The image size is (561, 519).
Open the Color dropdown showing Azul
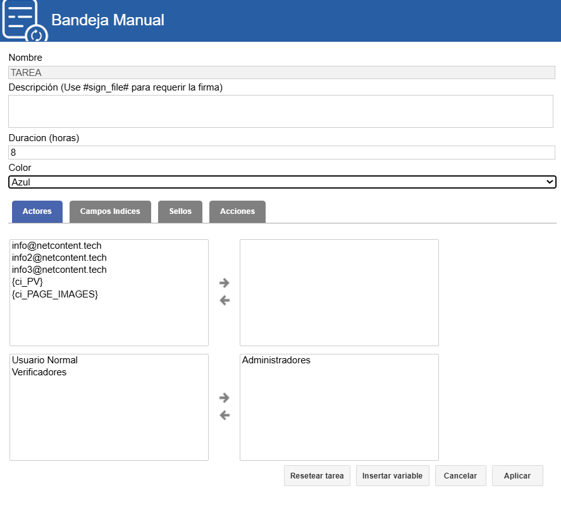click(x=282, y=182)
